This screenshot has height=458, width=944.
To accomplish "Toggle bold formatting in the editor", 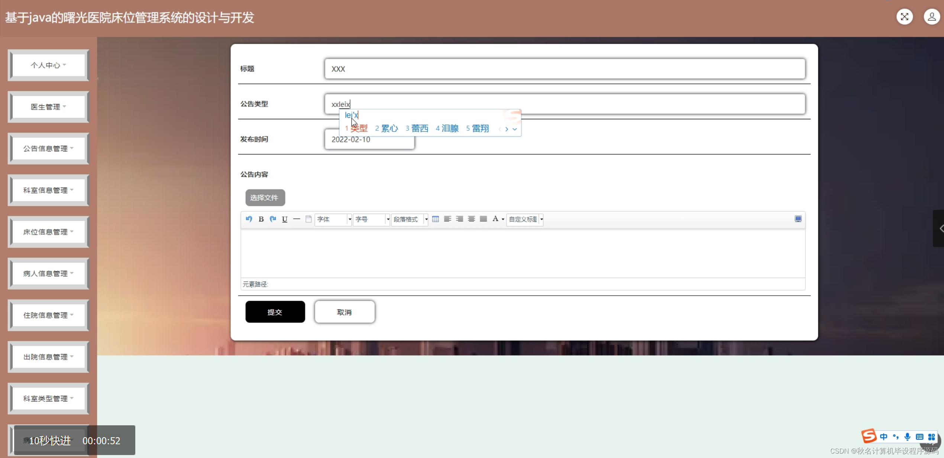I will (x=261, y=219).
